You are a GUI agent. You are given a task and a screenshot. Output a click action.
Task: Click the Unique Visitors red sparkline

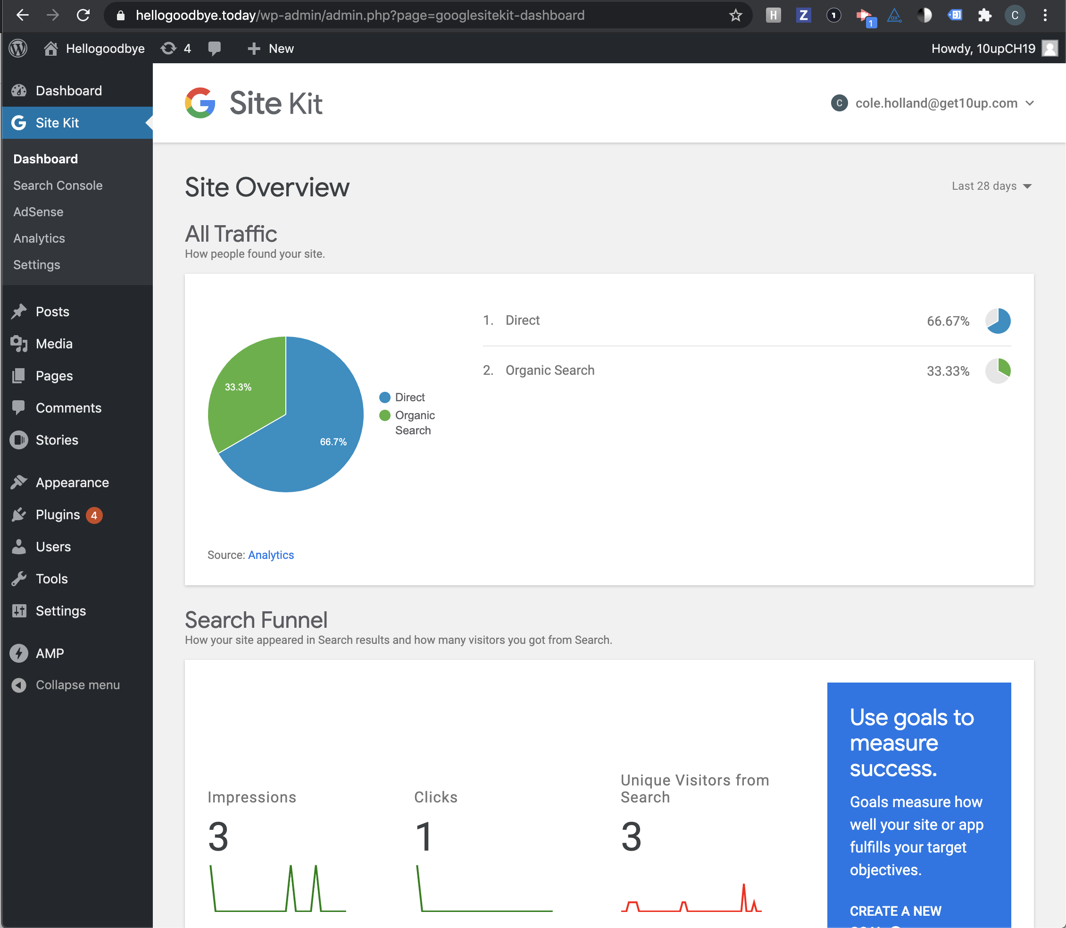pos(691,897)
